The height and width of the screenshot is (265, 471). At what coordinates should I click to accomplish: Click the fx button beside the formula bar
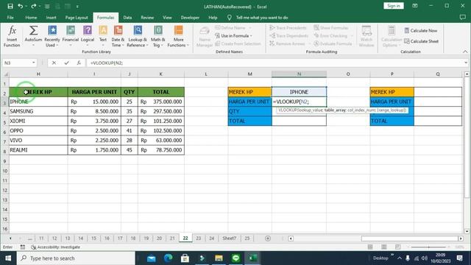[x=79, y=63]
